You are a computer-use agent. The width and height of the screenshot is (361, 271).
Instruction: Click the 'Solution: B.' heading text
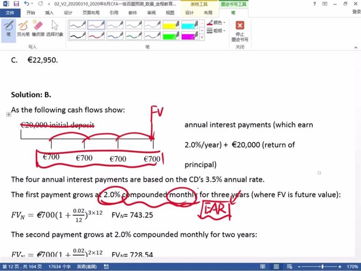click(31, 95)
